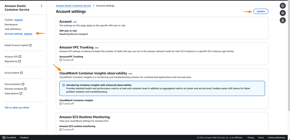
Task: Click Tell us what you think
Action: coord(17,108)
